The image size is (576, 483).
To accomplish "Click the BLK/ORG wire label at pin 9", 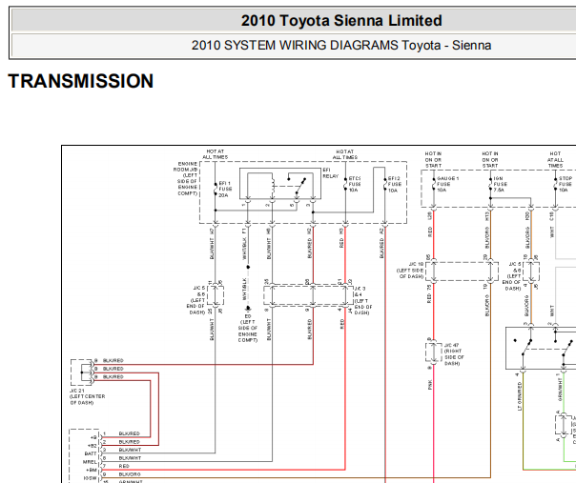I will click(x=130, y=474).
